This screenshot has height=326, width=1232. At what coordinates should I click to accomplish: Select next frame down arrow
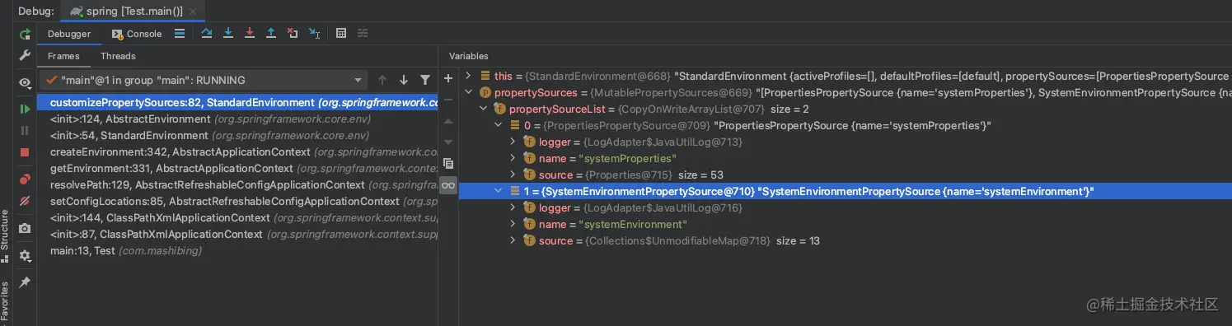point(404,80)
